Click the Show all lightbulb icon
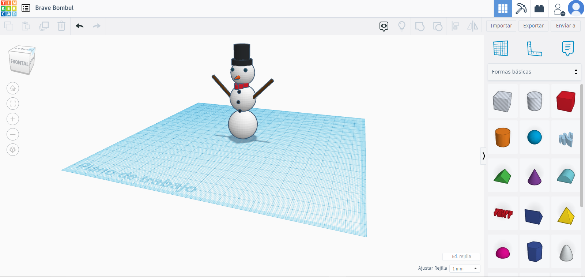Image resolution: width=585 pixels, height=277 pixels. (x=402, y=26)
